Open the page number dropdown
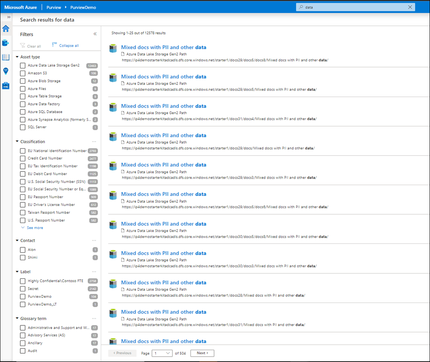430x362 pixels. pyautogui.click(x=163, y=353)
